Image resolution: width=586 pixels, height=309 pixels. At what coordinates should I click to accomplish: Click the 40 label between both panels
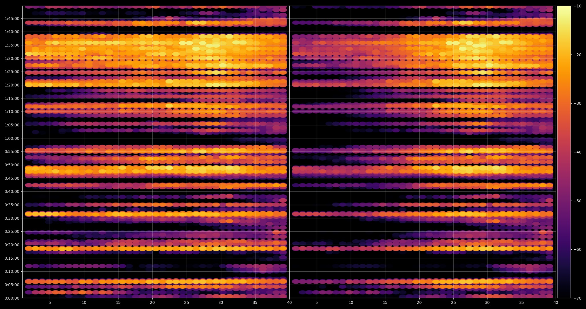click(x=289, y=302)
